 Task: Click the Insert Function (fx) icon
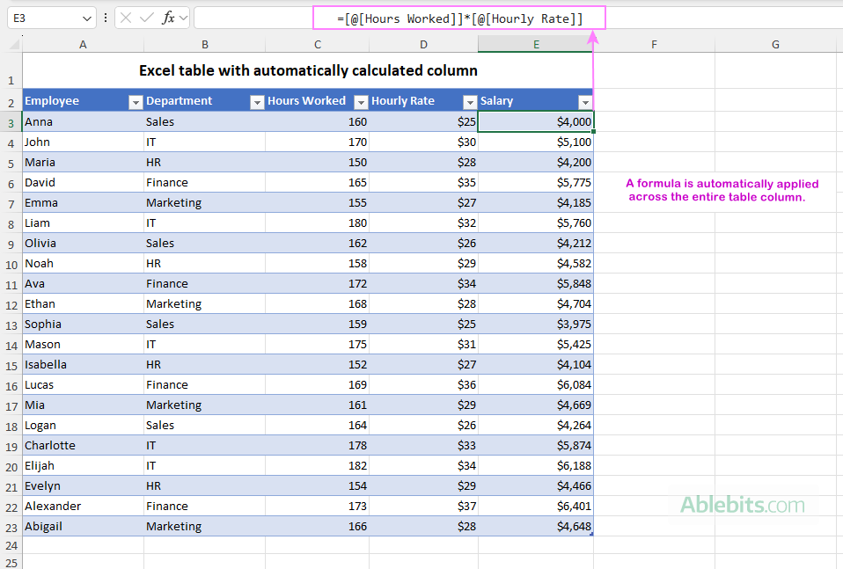coord(167,18)
